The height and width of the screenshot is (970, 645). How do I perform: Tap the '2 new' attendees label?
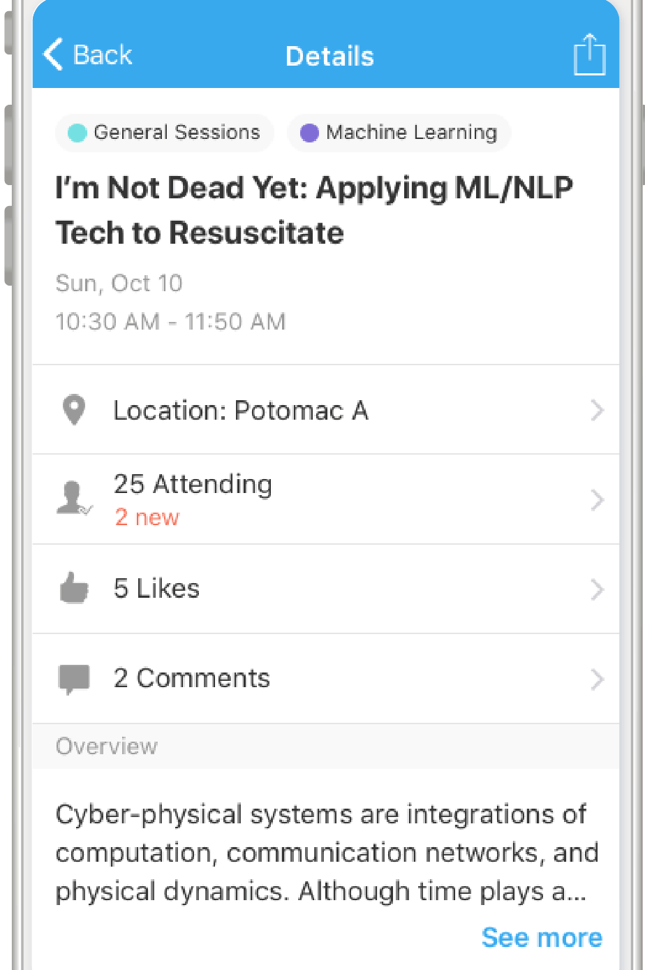[x=147, y=517]
